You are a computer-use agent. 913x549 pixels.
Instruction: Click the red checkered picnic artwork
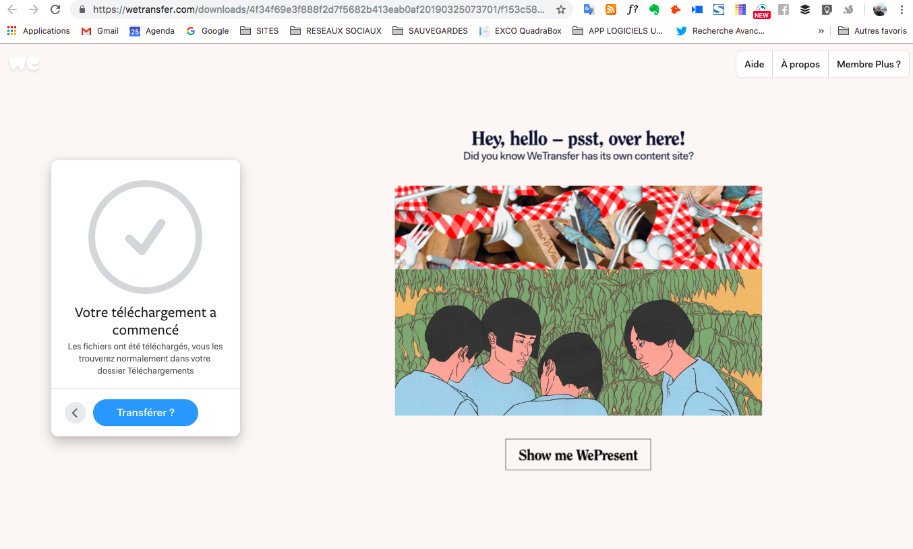pyautogui.click(x=578, y=227)
